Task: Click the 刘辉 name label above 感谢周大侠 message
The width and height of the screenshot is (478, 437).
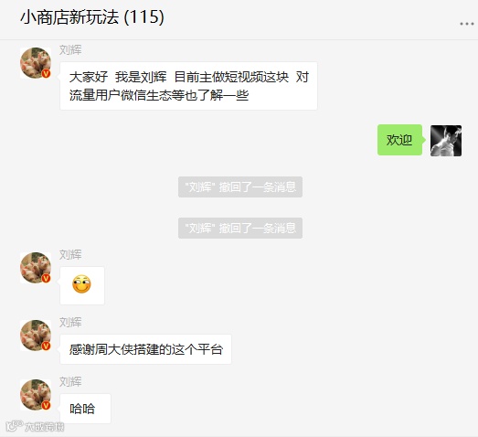Action: (x=70, y=323)
